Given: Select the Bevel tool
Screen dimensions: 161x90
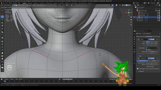Looking at the screenshot, I should (x=2, y=44).
